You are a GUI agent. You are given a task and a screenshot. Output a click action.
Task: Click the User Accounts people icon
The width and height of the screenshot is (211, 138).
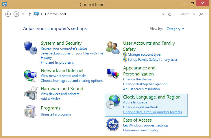[113, 48]
